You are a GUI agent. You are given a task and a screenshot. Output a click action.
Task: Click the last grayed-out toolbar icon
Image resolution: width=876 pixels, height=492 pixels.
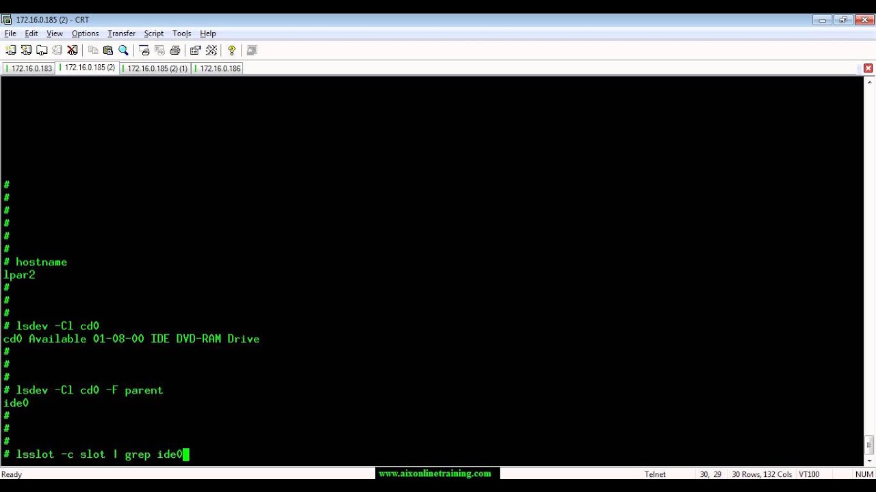click(x=252, y=50)
